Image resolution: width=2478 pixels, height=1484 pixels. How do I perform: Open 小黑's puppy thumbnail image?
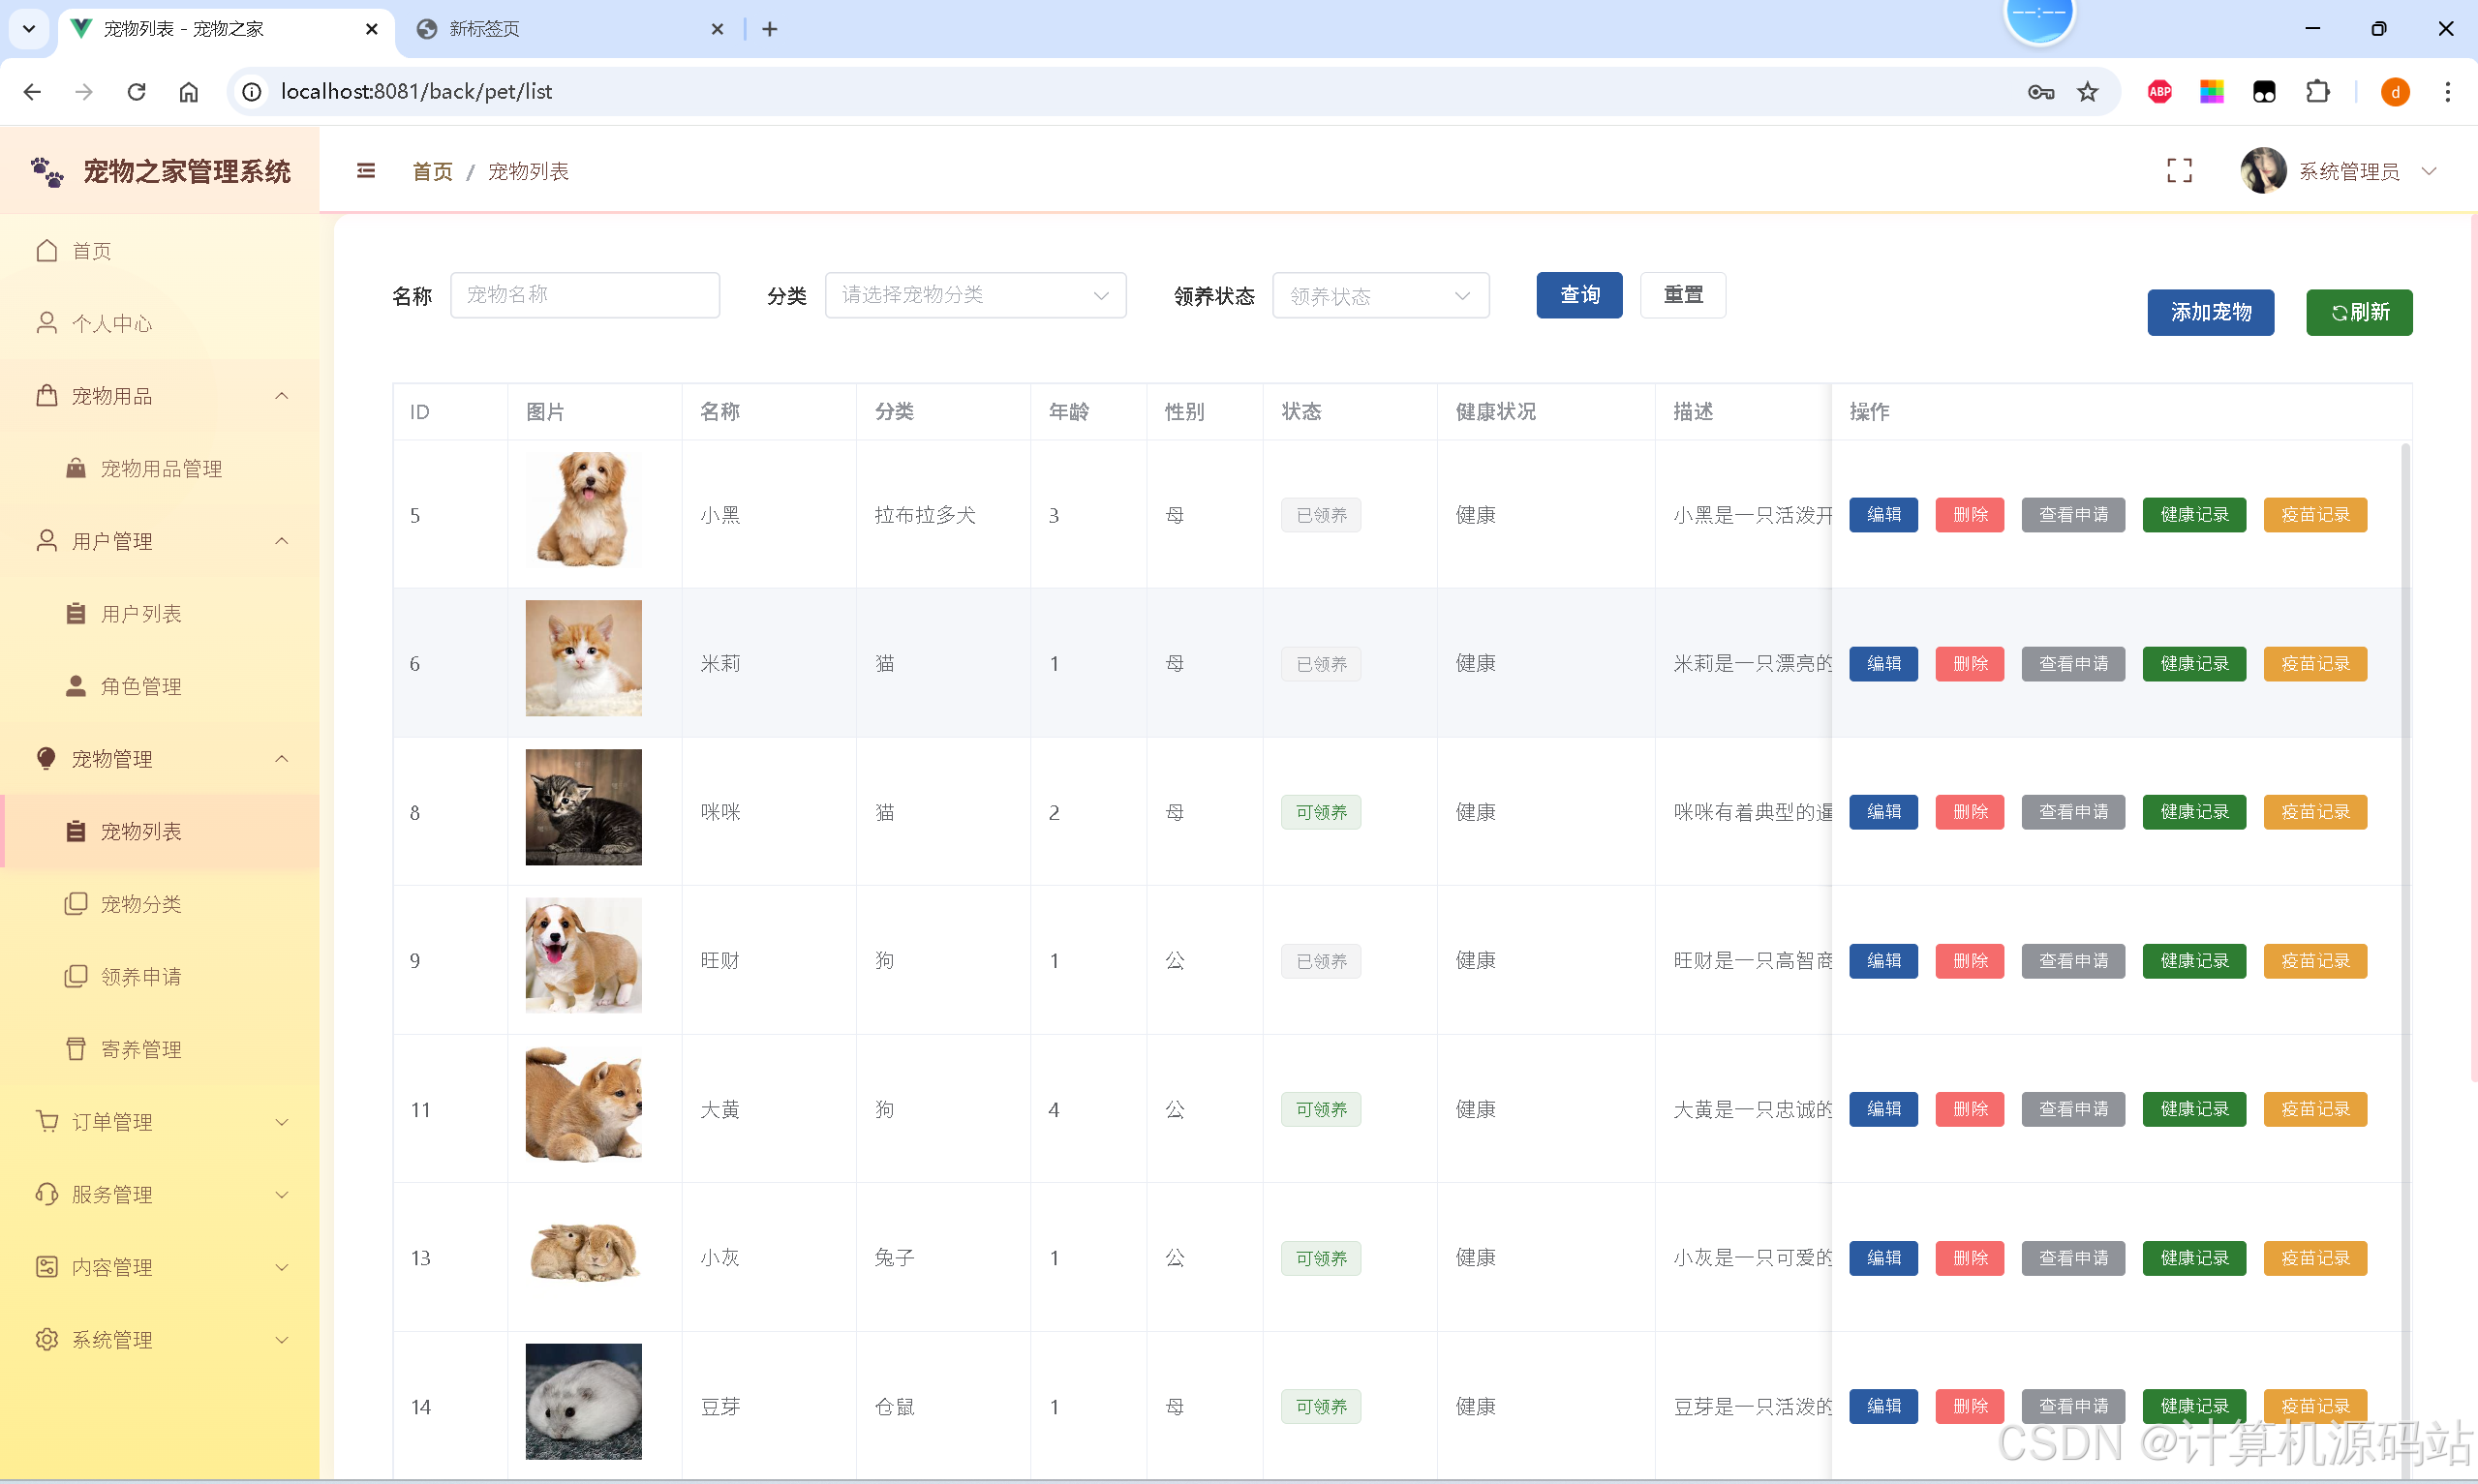coord(584,510)
